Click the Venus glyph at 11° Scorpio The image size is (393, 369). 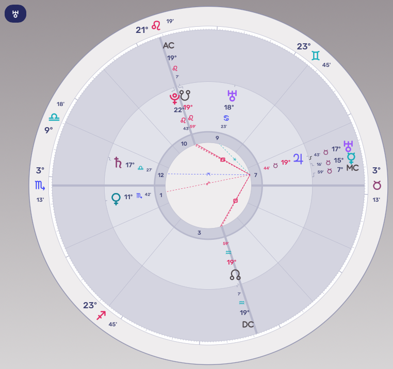point(116,199)
